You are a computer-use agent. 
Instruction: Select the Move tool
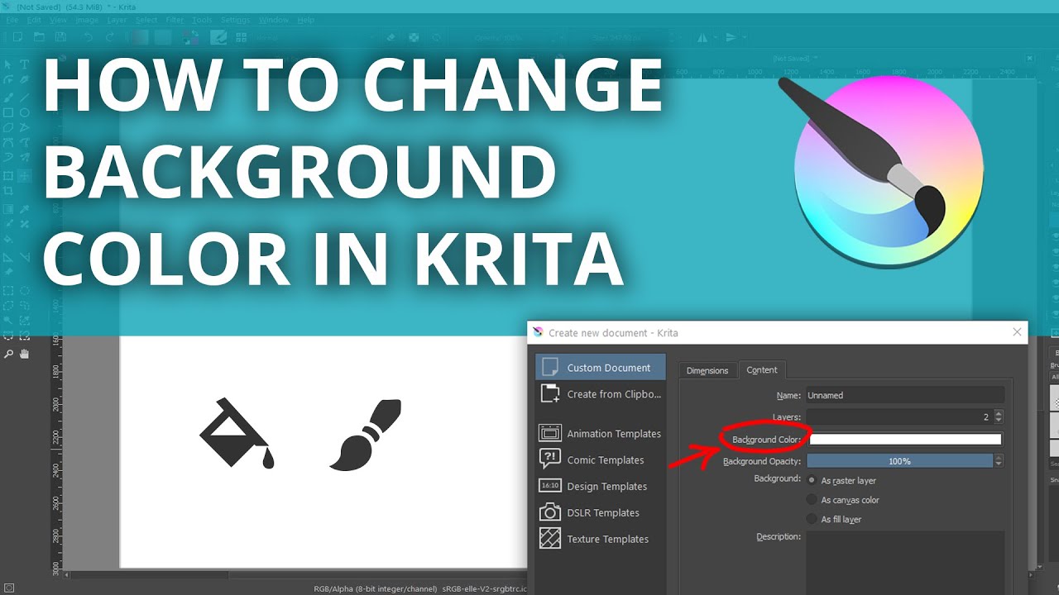(x=24, y=176)
